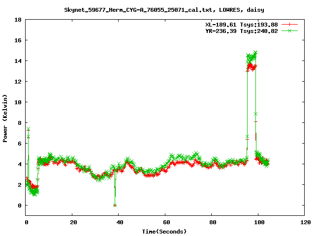The height and width of the screenshot is (236, 315).
Task: Click the Time(Seconds) x-axis label
Action: [164, 232]
